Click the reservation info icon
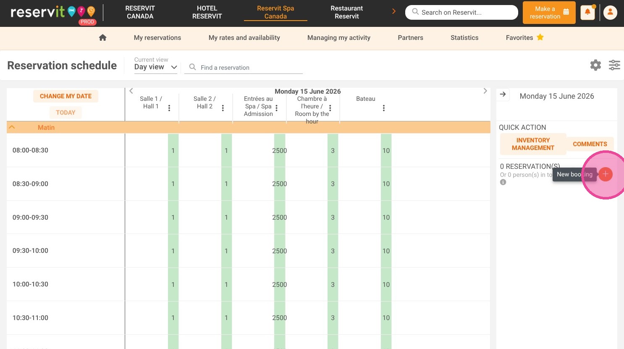The width and height of the screenshot is (624, 349). [503, 182]
